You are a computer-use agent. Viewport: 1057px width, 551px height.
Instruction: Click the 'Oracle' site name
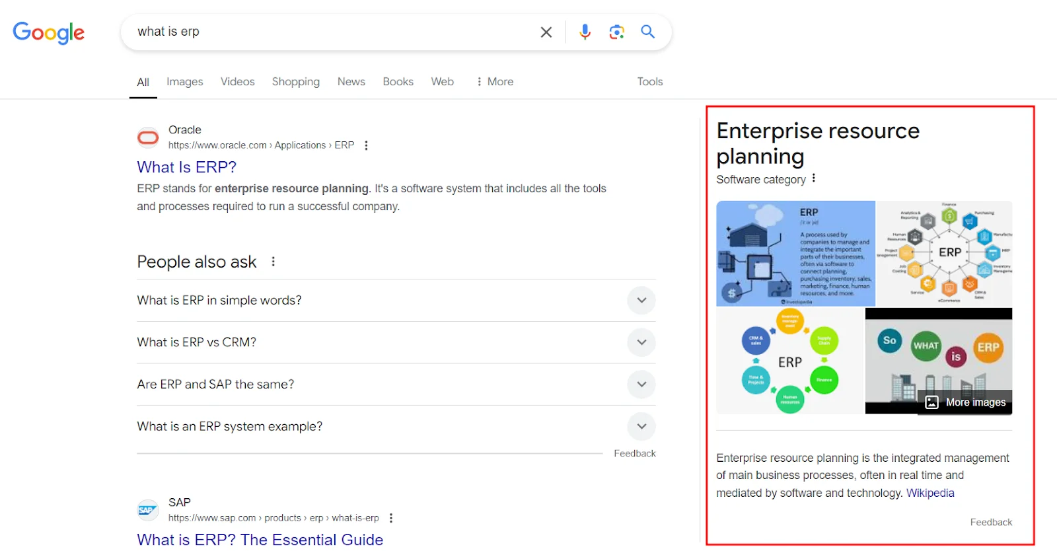click(x=185, y=130)
